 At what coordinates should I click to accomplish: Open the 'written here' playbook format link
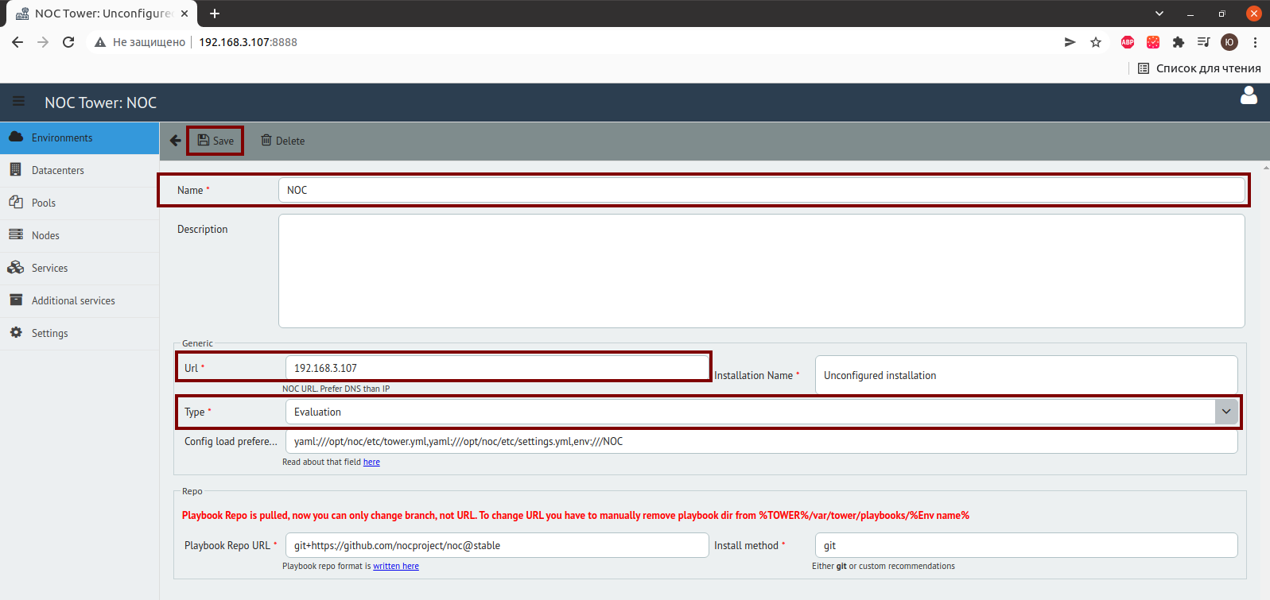coord(395,566)
